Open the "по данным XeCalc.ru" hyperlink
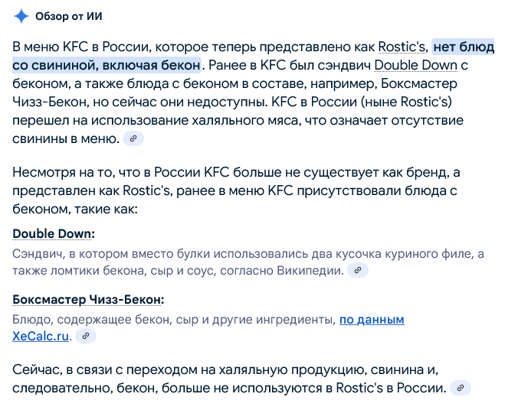 coord(372,320)
